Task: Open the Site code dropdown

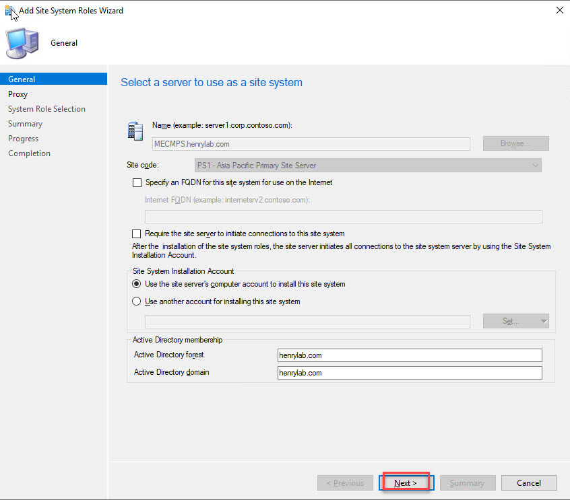Action: [367, 166]
